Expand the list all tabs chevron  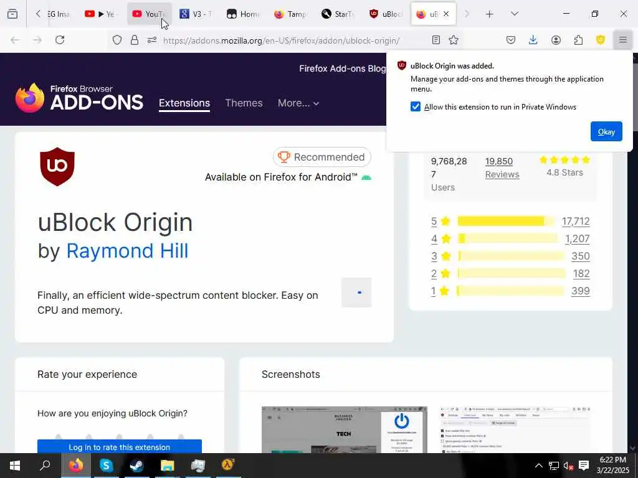pos(515,14)
